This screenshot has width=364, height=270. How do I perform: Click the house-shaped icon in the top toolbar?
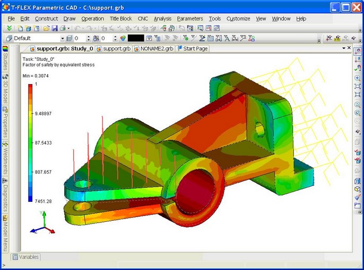coord(171,28)
